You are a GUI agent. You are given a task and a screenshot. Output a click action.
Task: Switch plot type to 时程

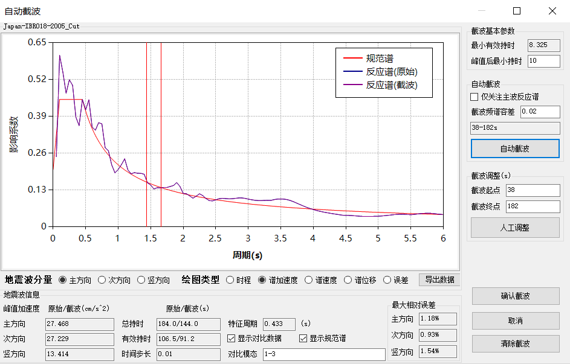click(230, 280)
